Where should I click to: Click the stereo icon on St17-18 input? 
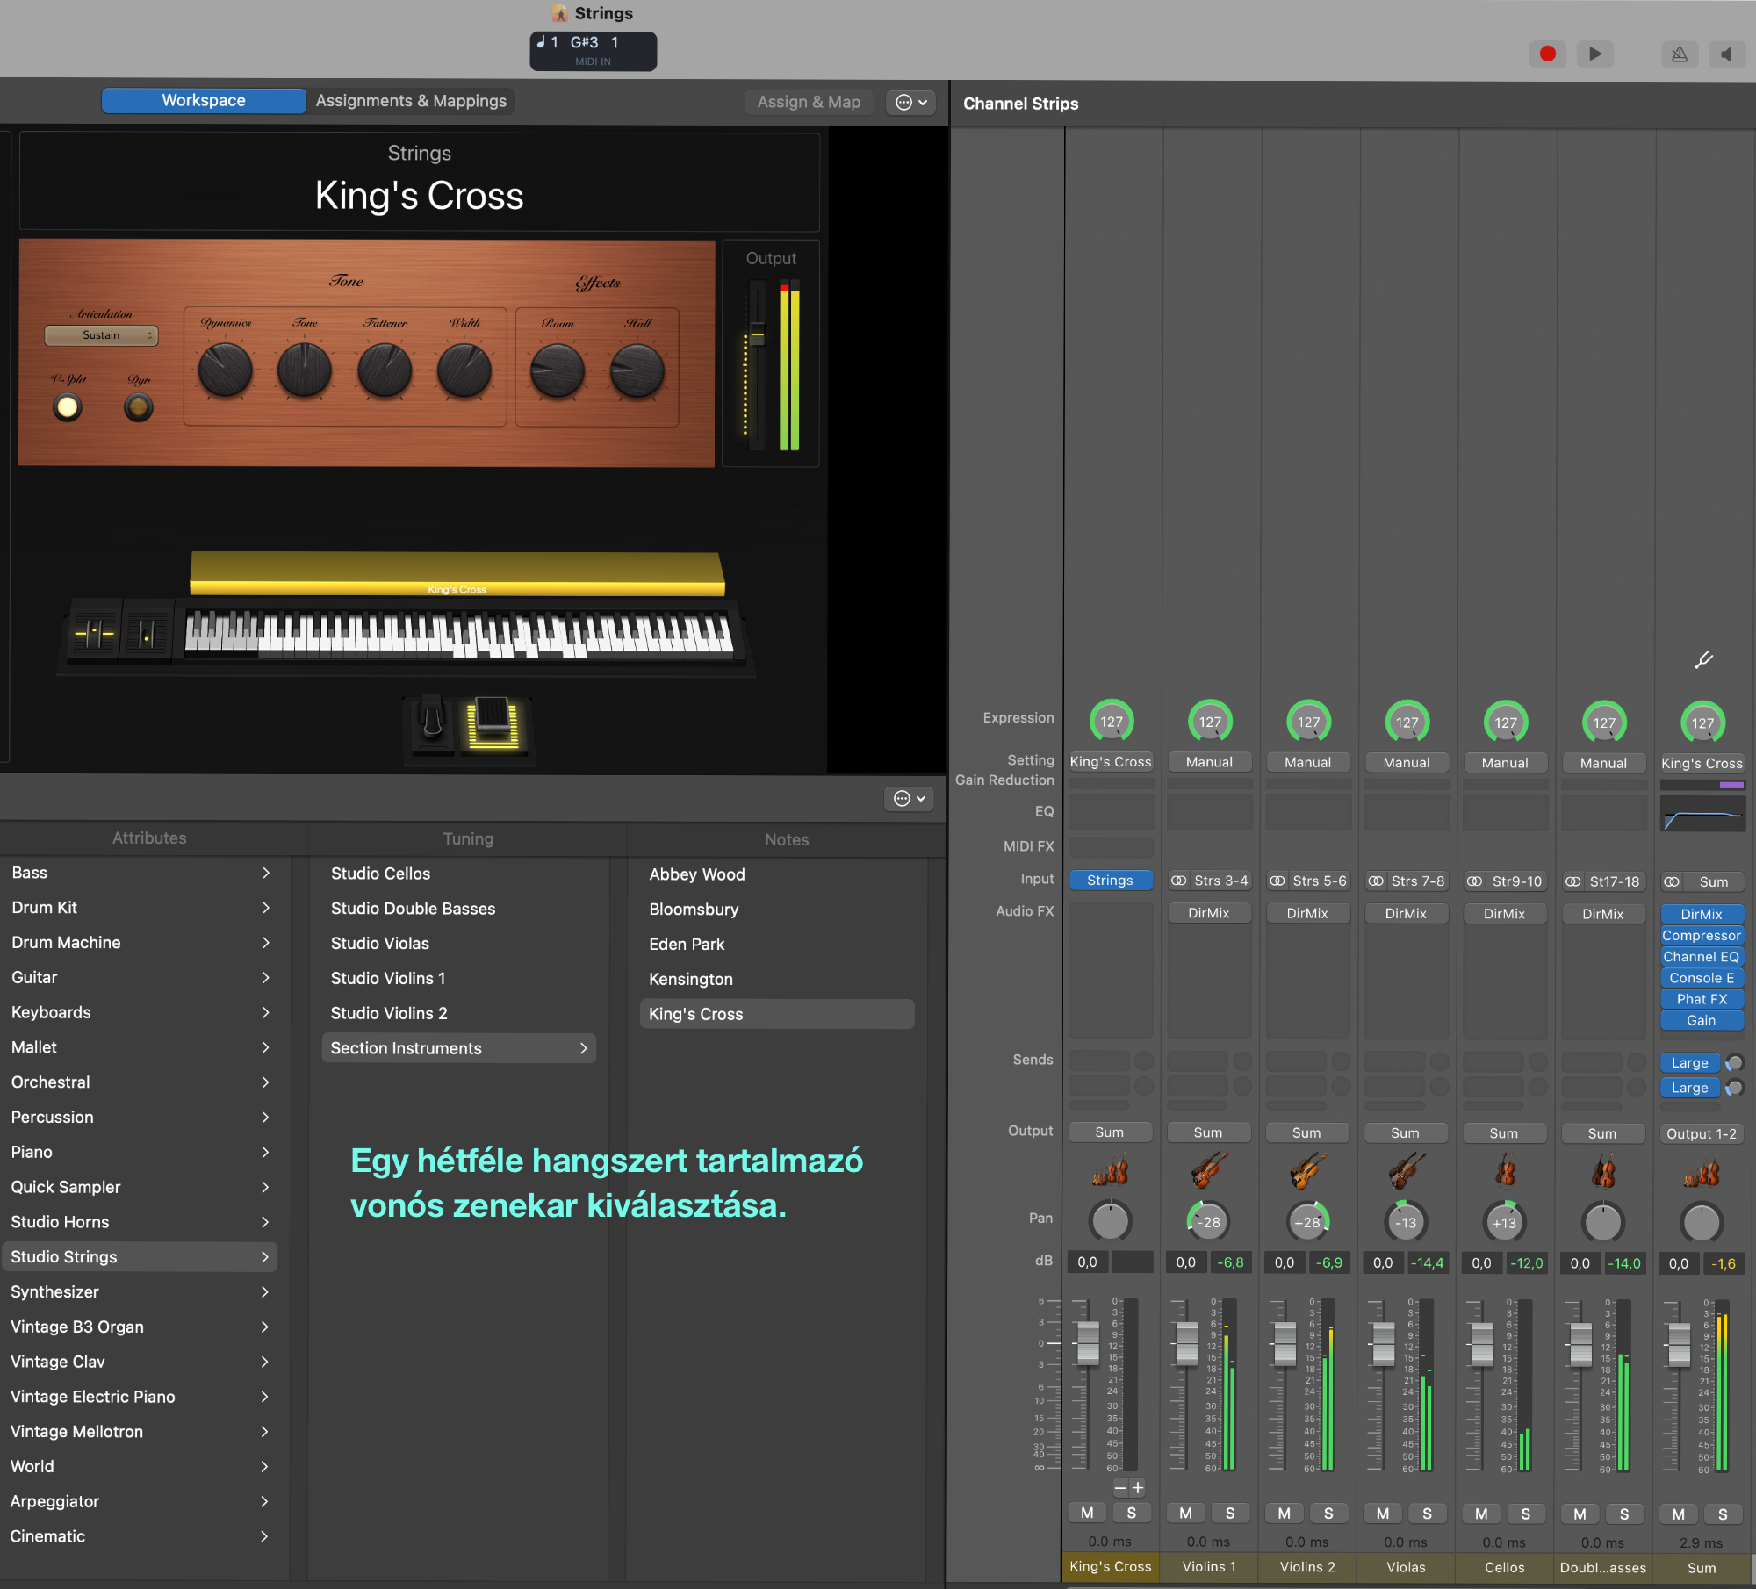point(1573,881)
